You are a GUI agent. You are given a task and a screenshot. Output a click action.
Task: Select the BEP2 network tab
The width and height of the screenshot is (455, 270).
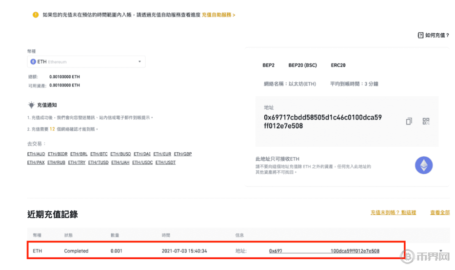point(269,65)
